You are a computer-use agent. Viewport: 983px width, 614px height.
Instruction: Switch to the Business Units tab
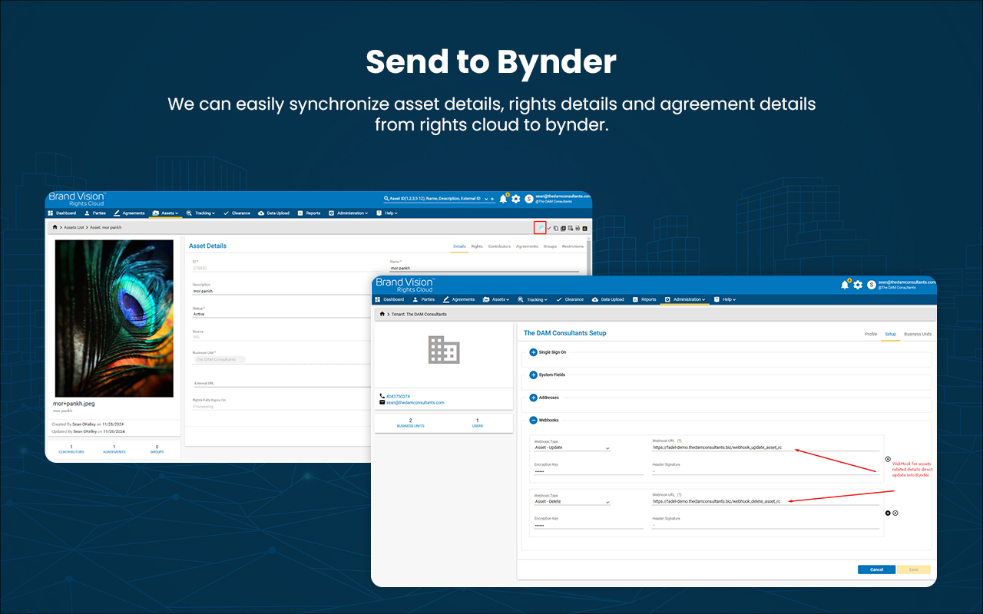[x=918, y=334]
